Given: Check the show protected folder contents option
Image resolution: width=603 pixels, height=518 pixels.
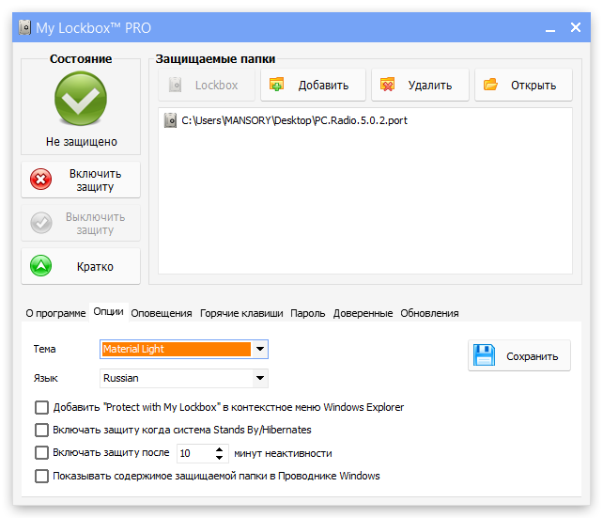Looking at the screenshot, I should click(41, 476).
